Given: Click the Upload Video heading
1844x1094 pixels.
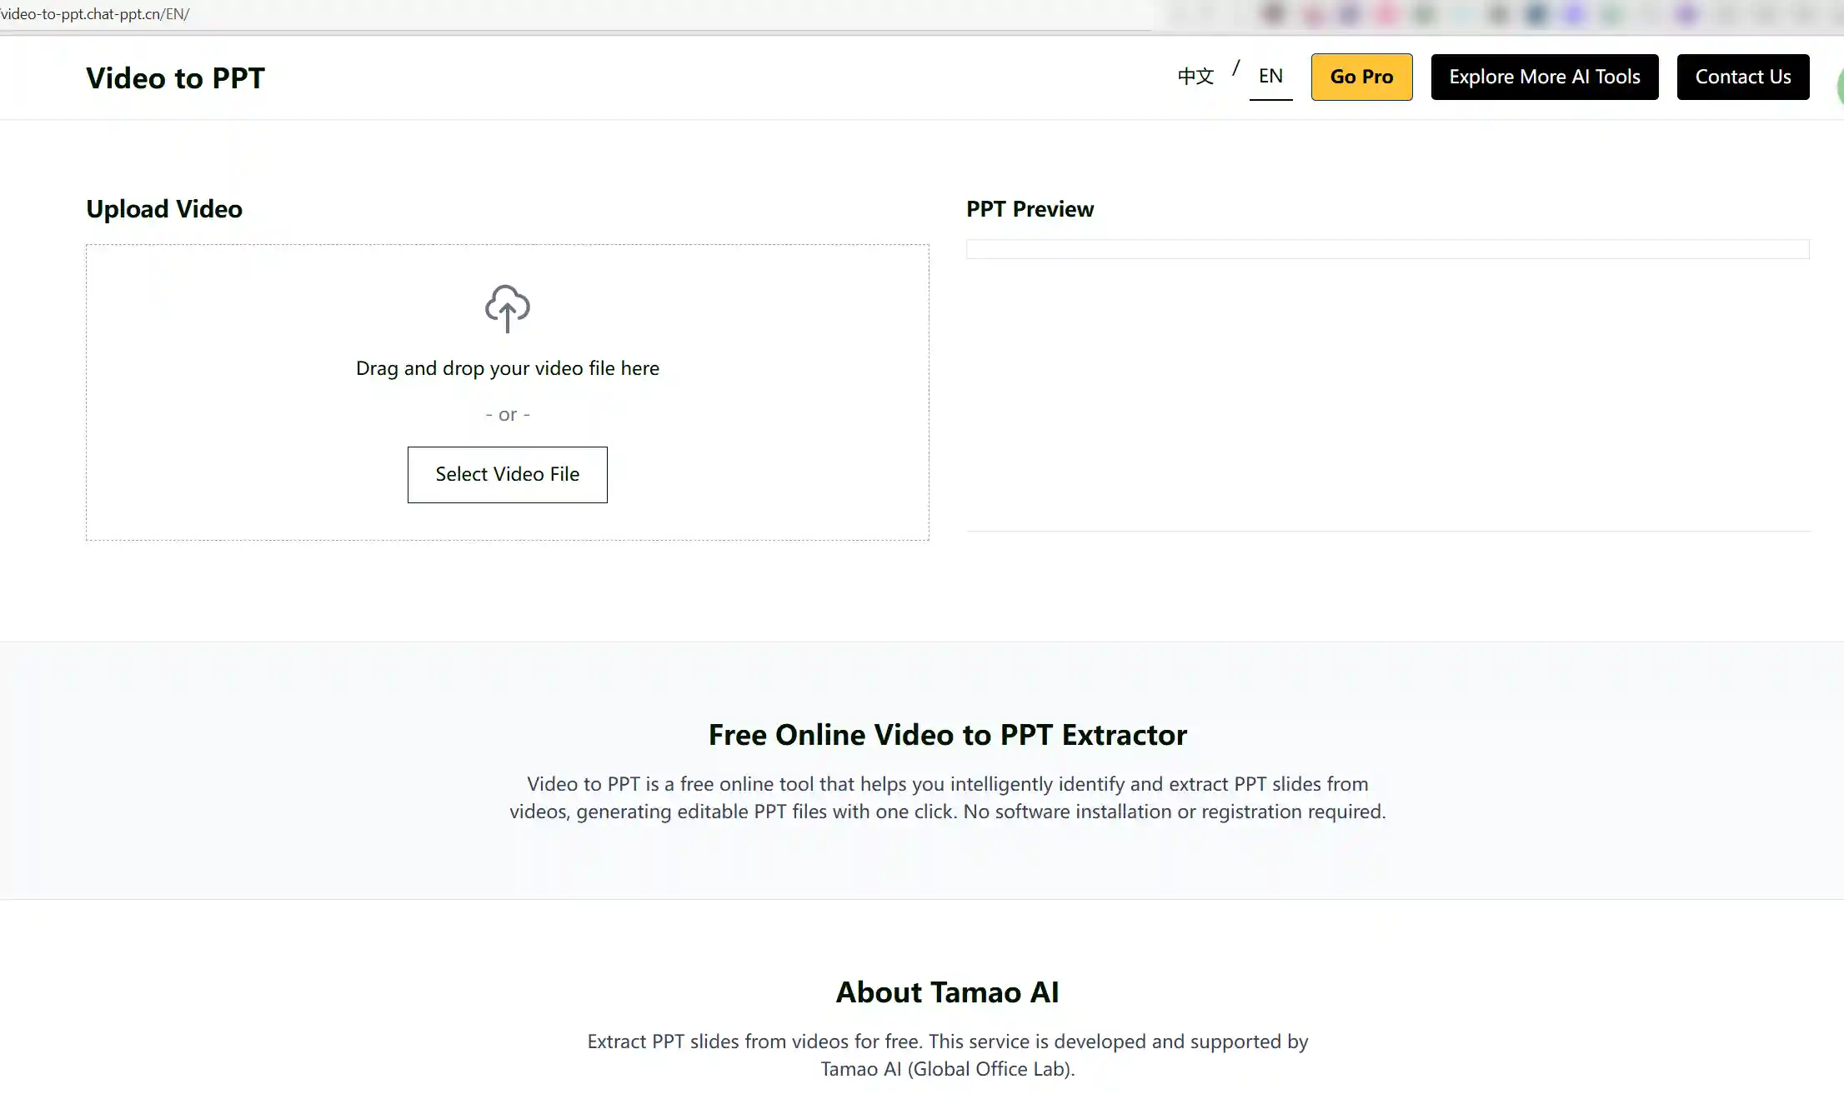Looking at the screenshot, I should pos(164,209).
